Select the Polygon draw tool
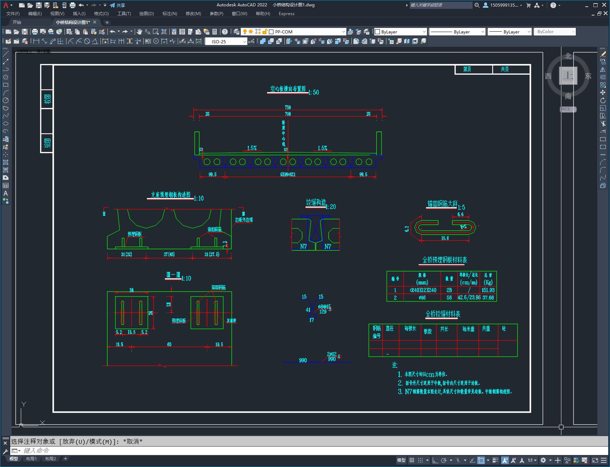 [x=6, y=77]
